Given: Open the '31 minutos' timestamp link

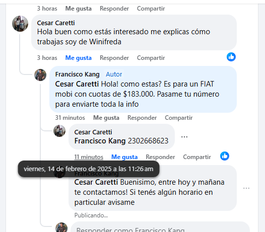Looking at the screenshot, I should pos(70,118).
